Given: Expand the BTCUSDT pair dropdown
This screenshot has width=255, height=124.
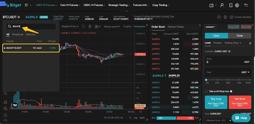Looking at the screenshot, I should point(19,17).
